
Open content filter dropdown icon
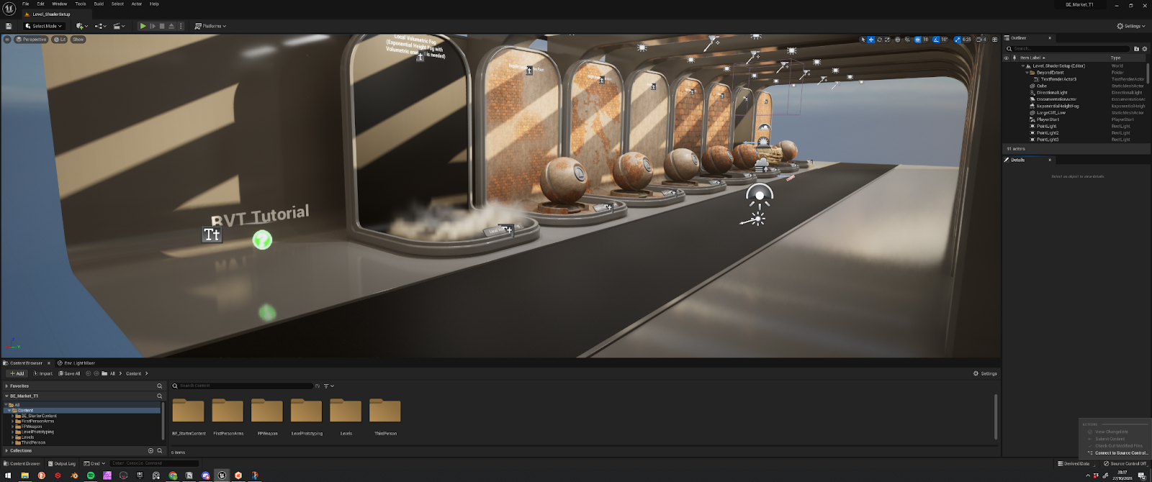329,386
